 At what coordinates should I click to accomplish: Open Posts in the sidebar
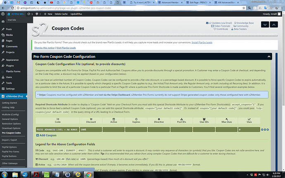pos(9,29)
